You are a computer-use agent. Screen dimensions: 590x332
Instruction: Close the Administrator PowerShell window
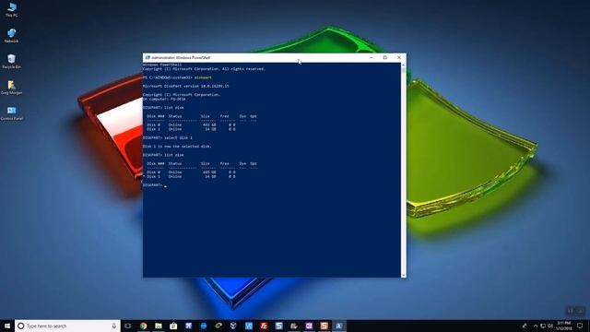[x=399, y=57]
